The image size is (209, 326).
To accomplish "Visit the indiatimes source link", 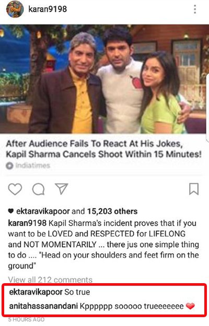I will 33,166.
